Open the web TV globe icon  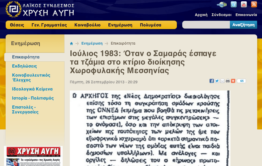(222, 5)
